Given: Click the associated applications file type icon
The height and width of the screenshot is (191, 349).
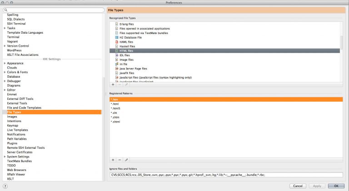Looking at the screenshot, I should [117, 29].
